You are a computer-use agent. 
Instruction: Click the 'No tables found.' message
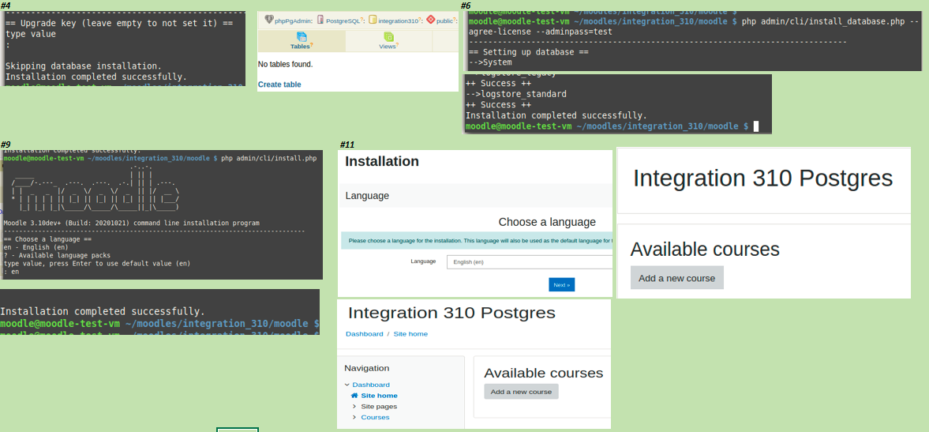[x=286, y=64]
